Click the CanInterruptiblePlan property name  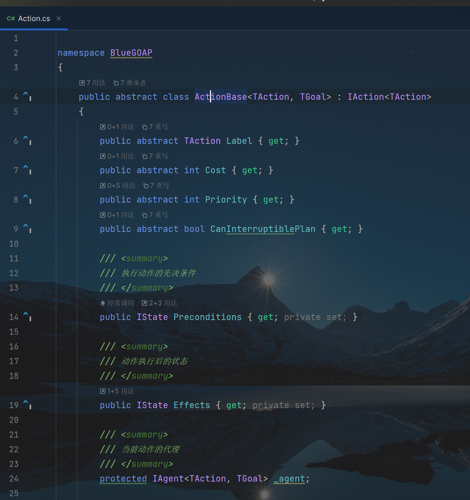263,229
